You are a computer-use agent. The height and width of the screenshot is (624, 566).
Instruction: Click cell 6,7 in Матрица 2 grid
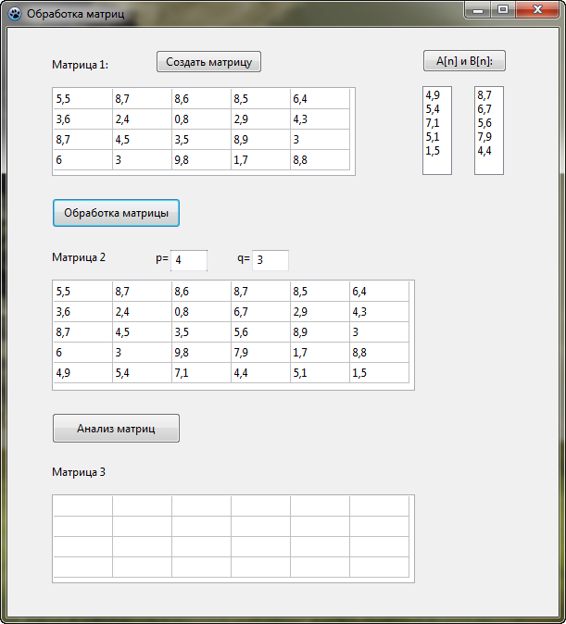tap(261, 312)
